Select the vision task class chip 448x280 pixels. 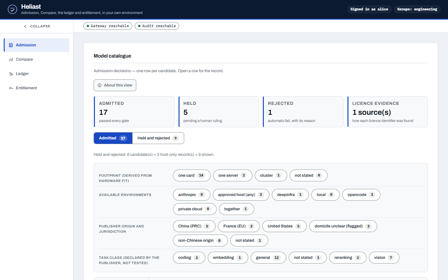pos(384,258)
